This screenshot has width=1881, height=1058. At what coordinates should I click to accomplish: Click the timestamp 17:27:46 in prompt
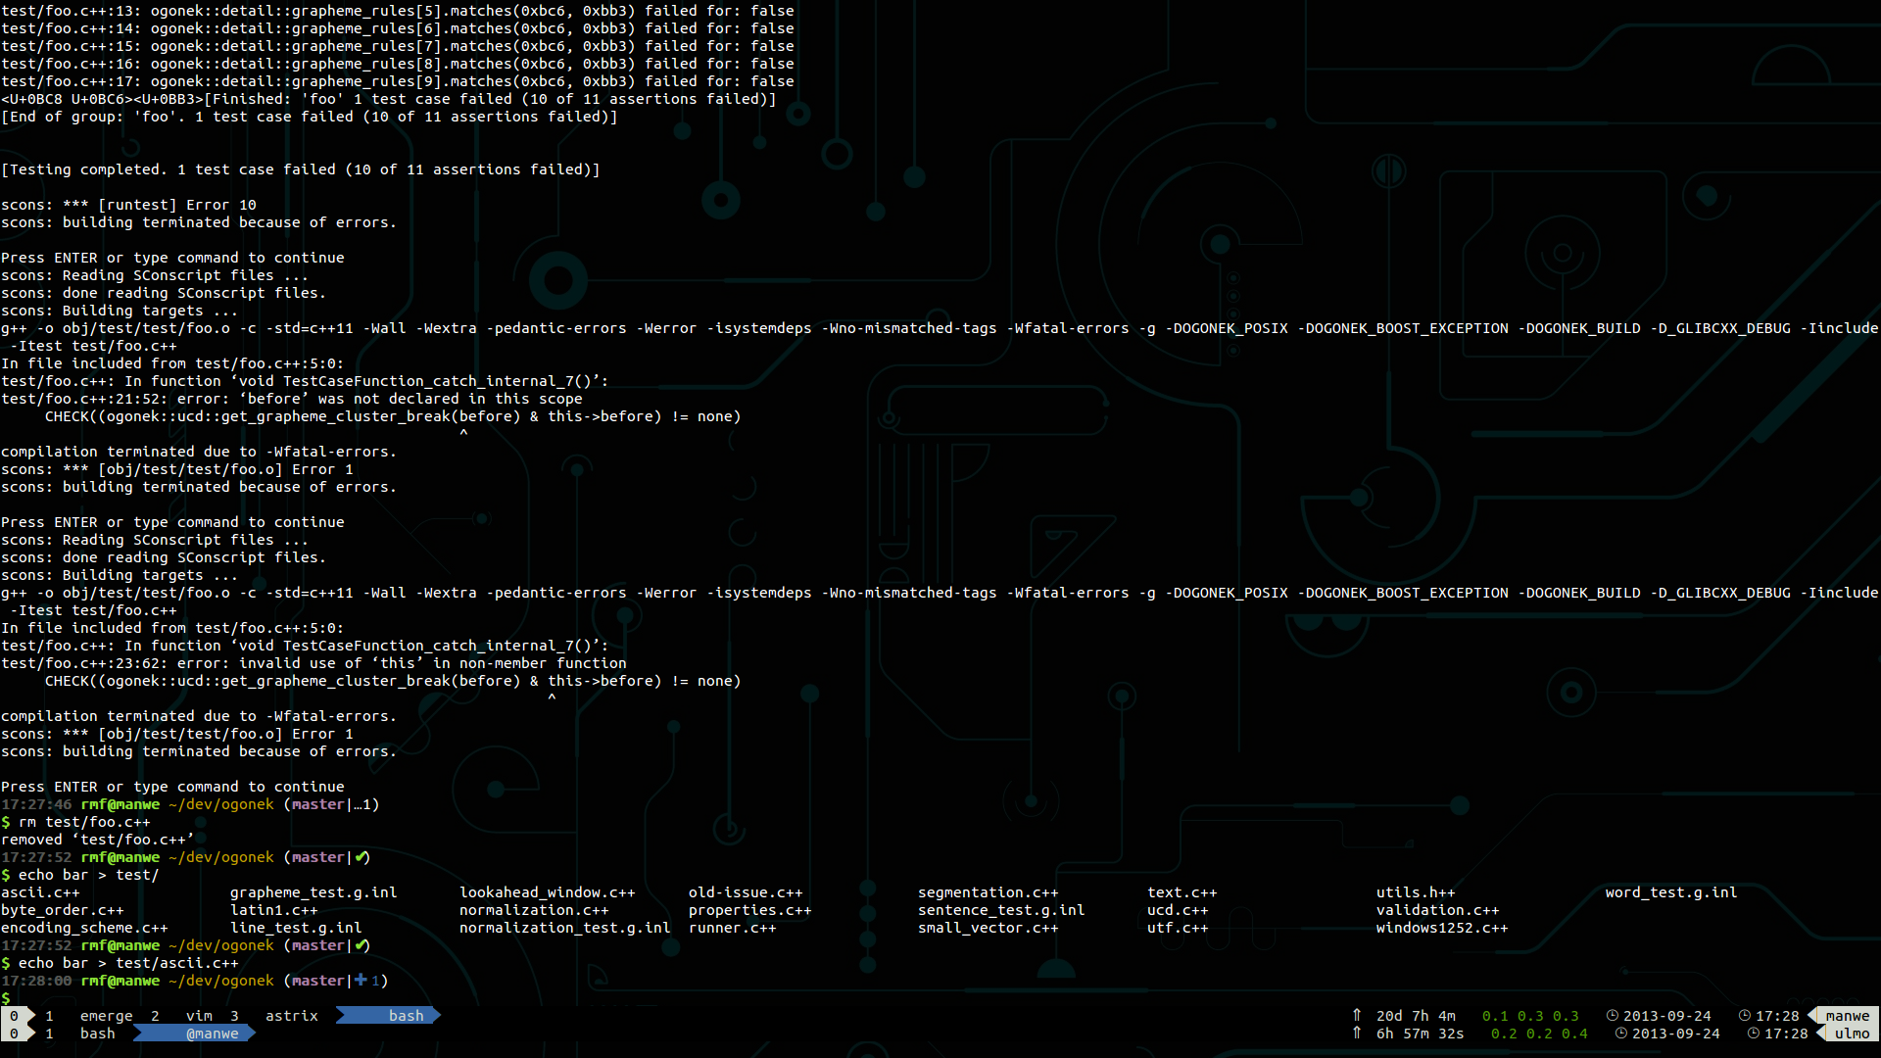pyautogui.click(x=36, y=804)
